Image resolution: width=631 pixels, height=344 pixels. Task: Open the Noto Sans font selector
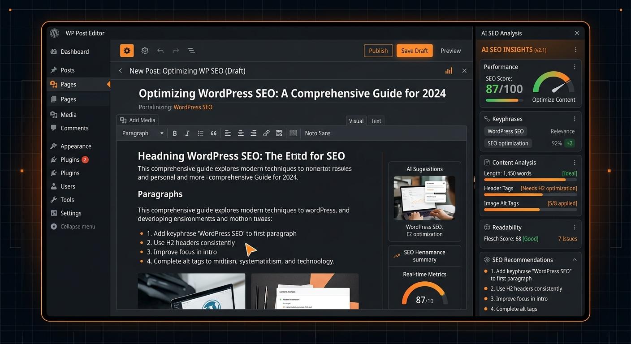pyautogui.click(x=318, y=133)
